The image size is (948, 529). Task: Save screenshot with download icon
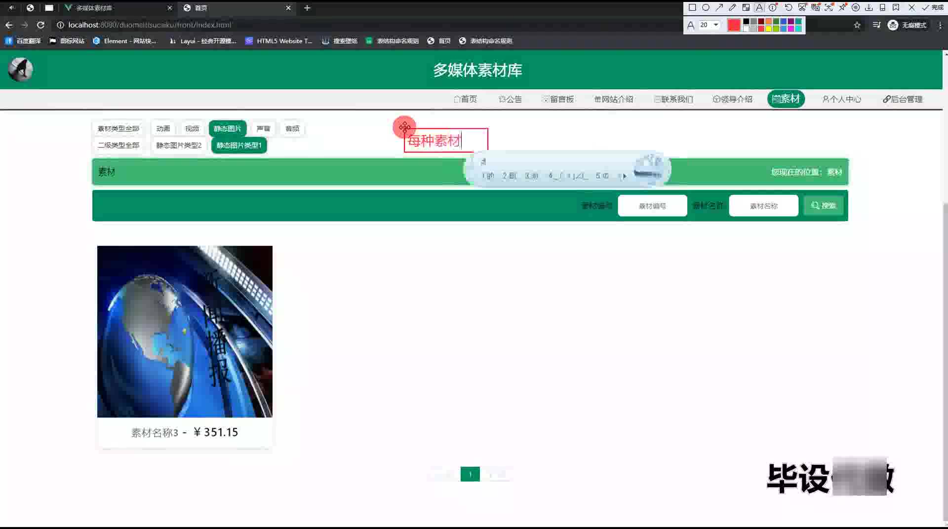pyautogui.click(x=869, y=7)
